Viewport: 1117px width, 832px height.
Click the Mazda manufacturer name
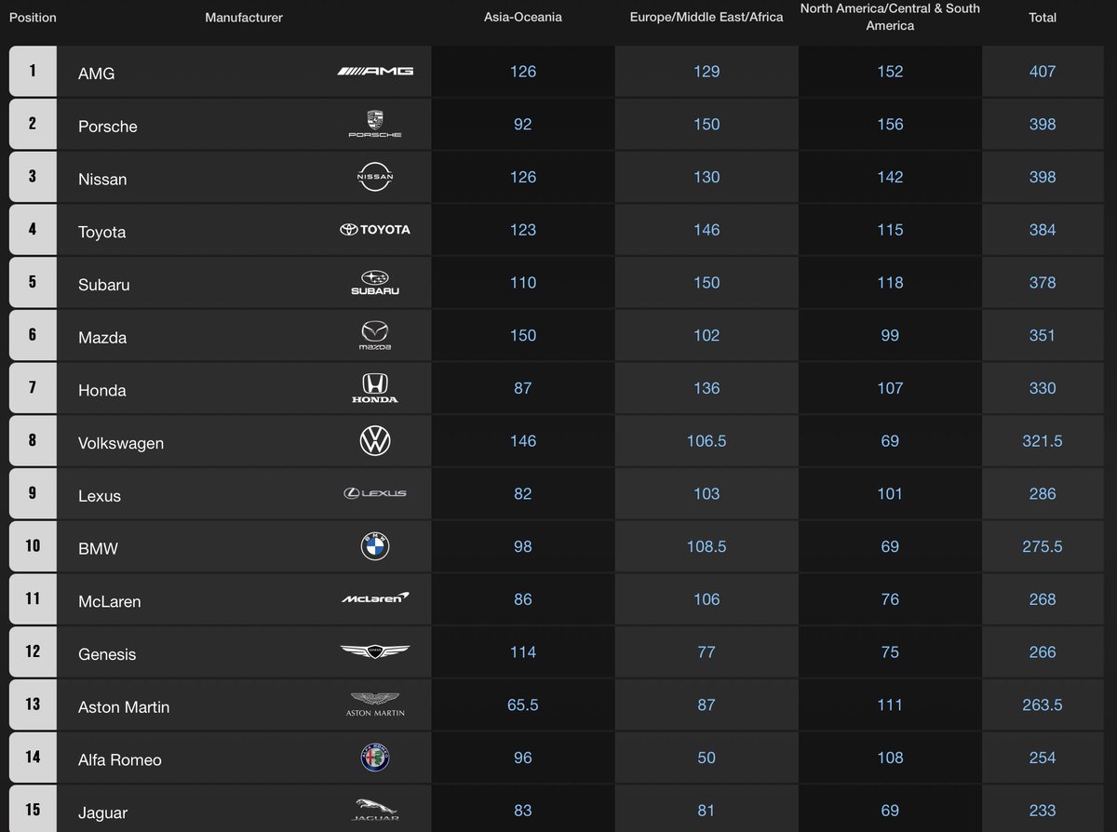[x=102, y=337]
